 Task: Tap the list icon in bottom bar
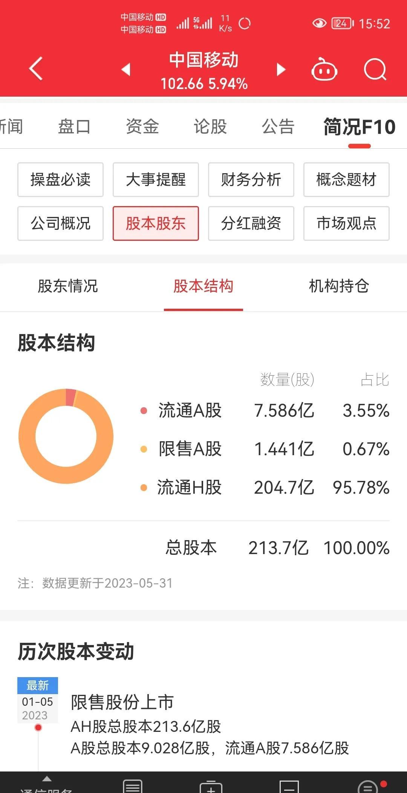[x=133, y=786]
